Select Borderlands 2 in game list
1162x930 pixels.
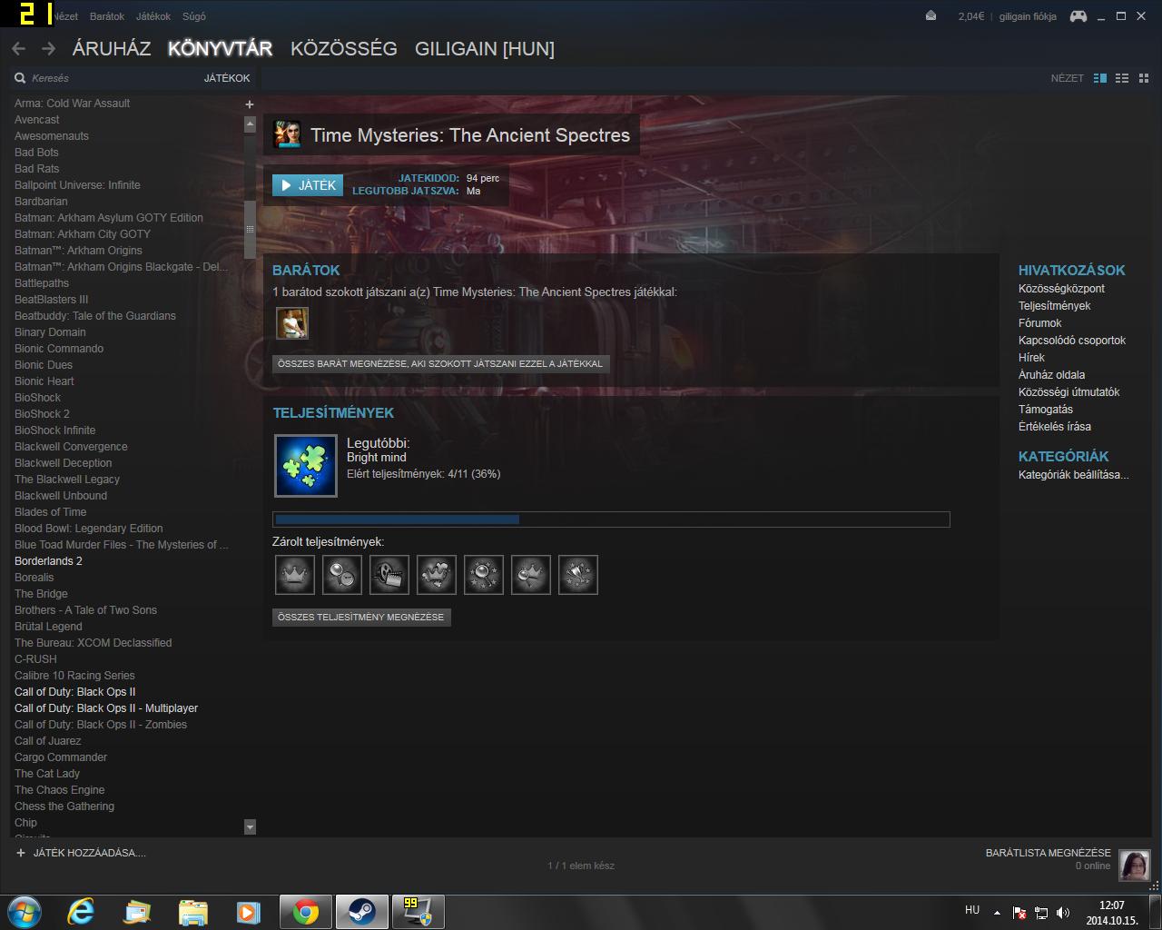click(48, 561)
